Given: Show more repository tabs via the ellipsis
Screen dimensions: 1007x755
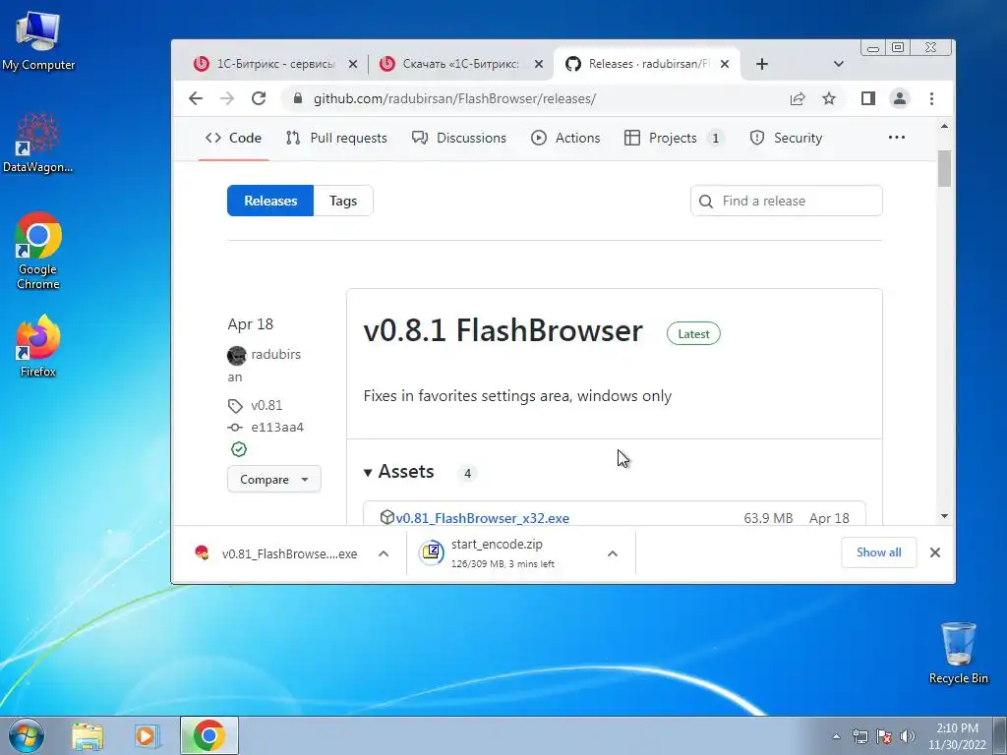Looking at the screenshot, I should (x=897, y=138).
